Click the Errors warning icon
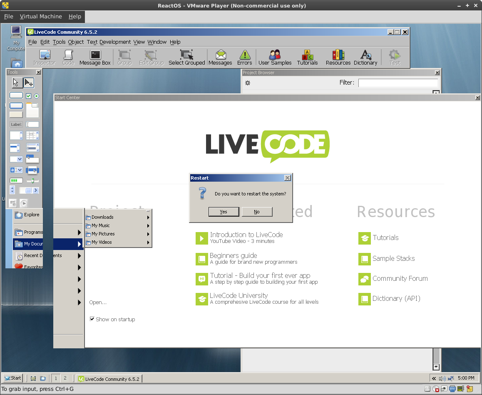 244,57
